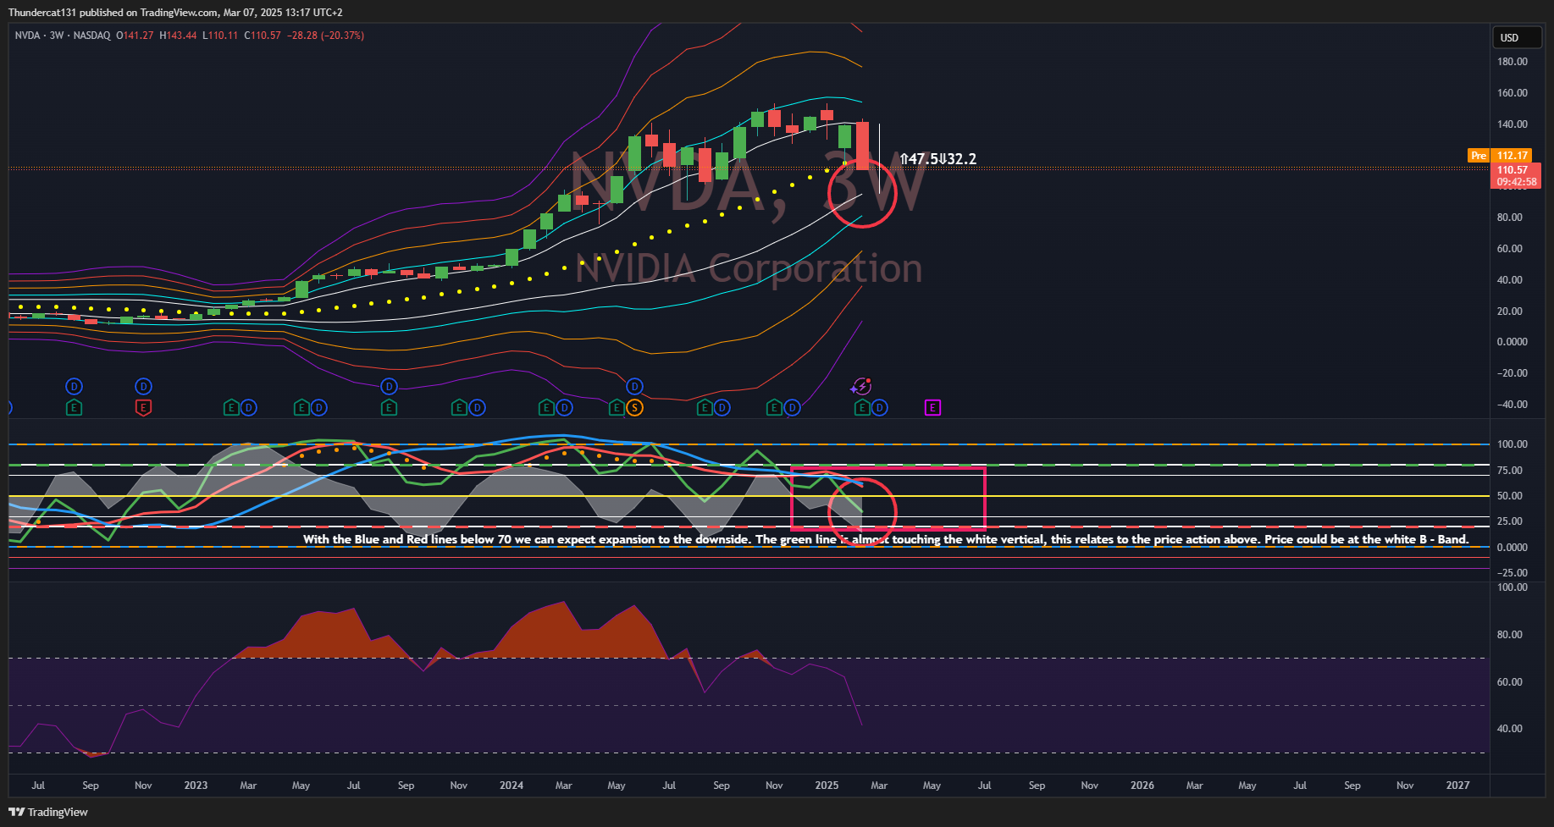Click the orange stock split S marker
The image size is (1554, 827).
tap(634, 408)
